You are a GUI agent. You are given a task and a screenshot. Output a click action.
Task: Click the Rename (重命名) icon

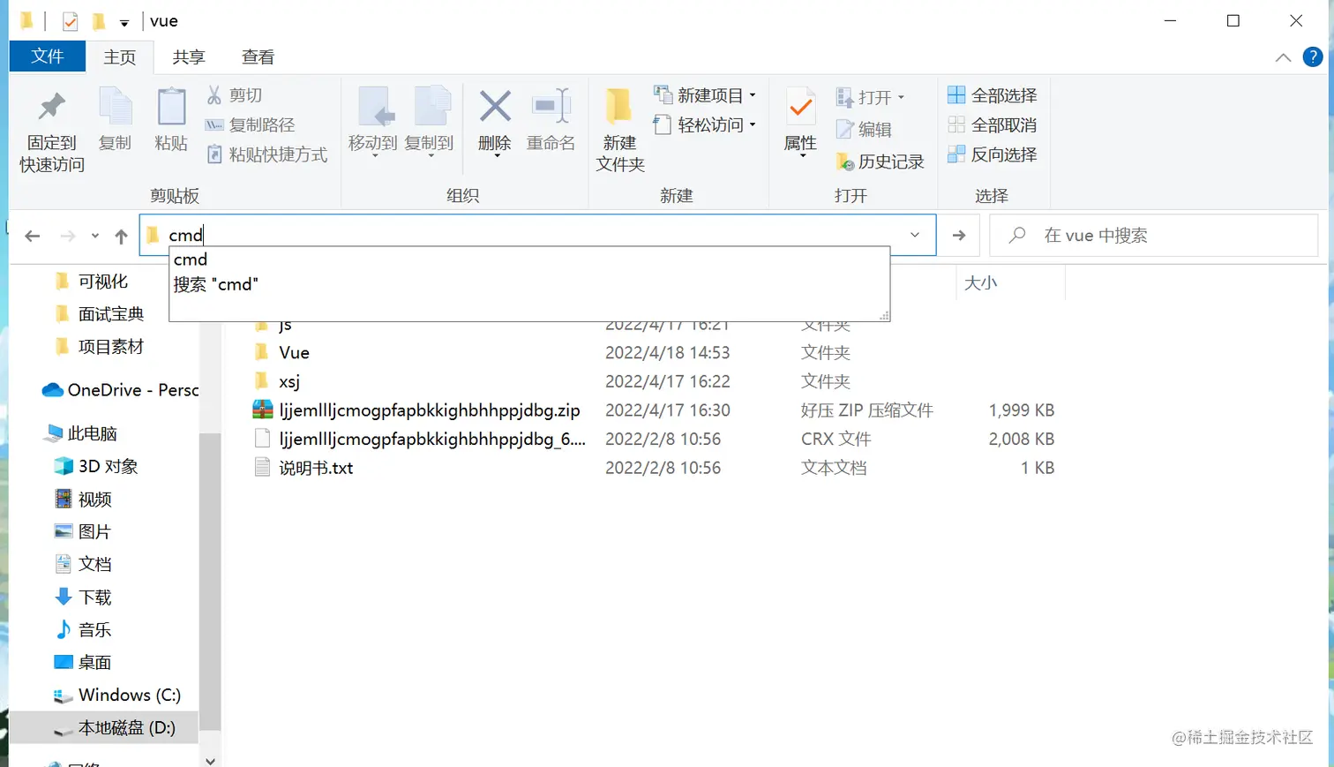551,108
